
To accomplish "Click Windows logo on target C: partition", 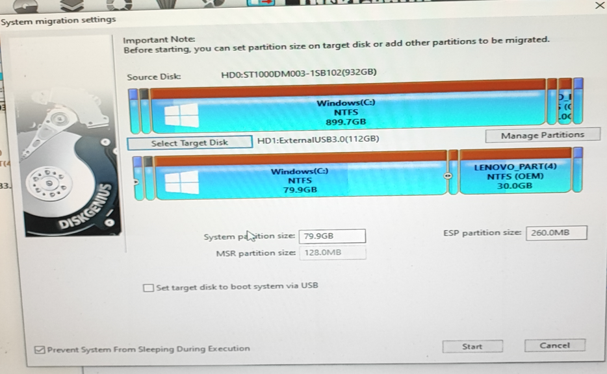I will [181, 182].
